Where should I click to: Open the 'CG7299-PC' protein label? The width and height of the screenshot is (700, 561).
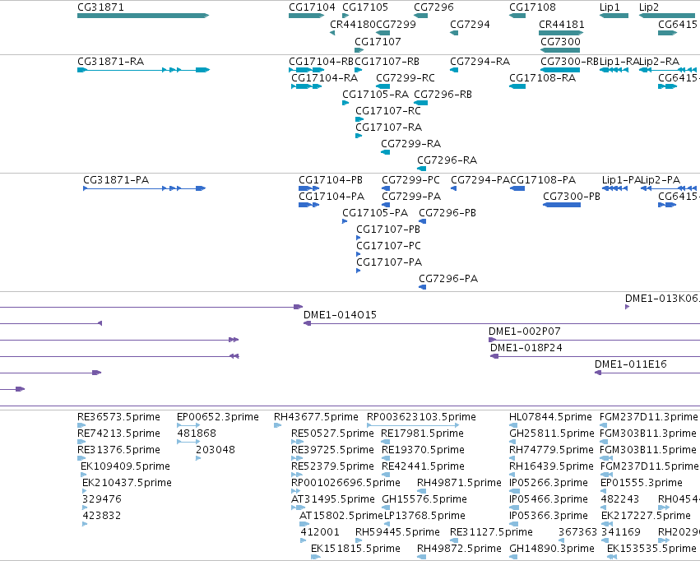410,180
